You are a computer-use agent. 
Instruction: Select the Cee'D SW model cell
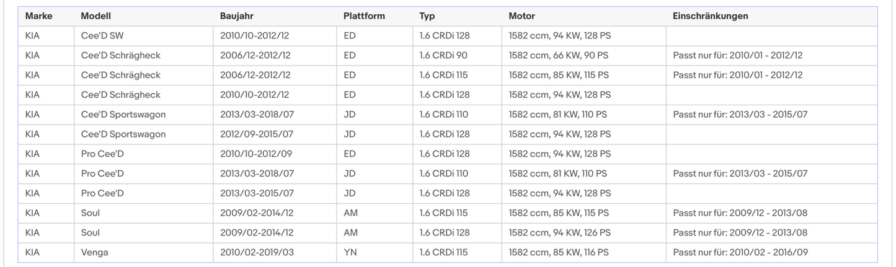(106, 36)
